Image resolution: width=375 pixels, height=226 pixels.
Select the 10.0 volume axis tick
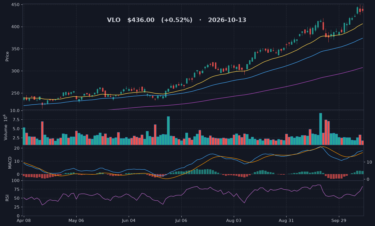14,111
